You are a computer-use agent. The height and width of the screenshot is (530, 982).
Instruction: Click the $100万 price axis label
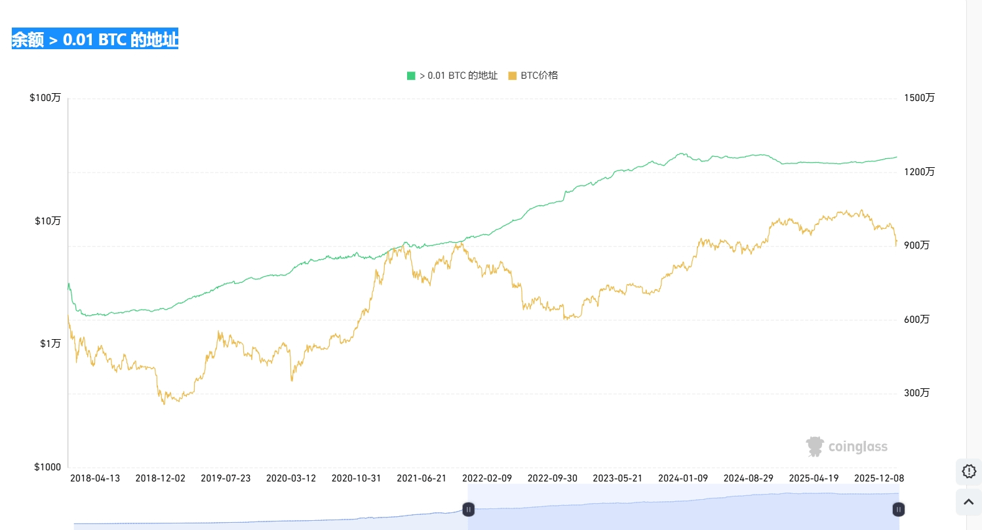point(45,98)
